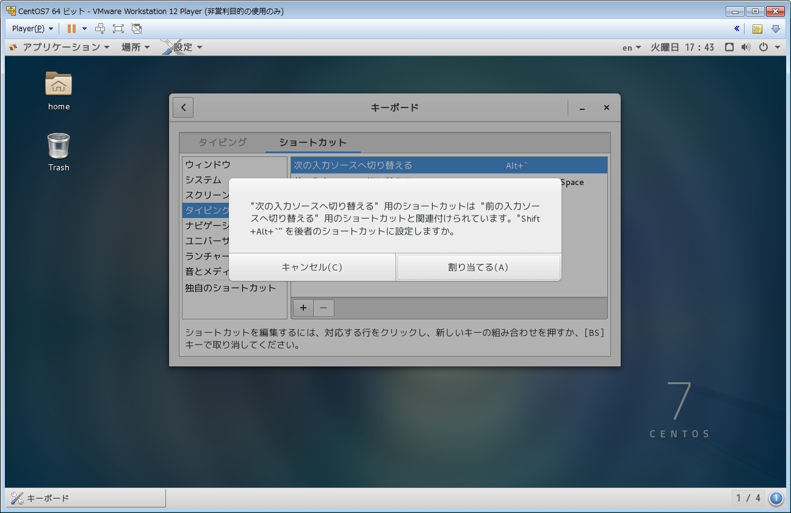Image resolution: width=791 pixels, height=513 pixels.
Task: Open the 場所 menu in top panel
Action: 135,47
